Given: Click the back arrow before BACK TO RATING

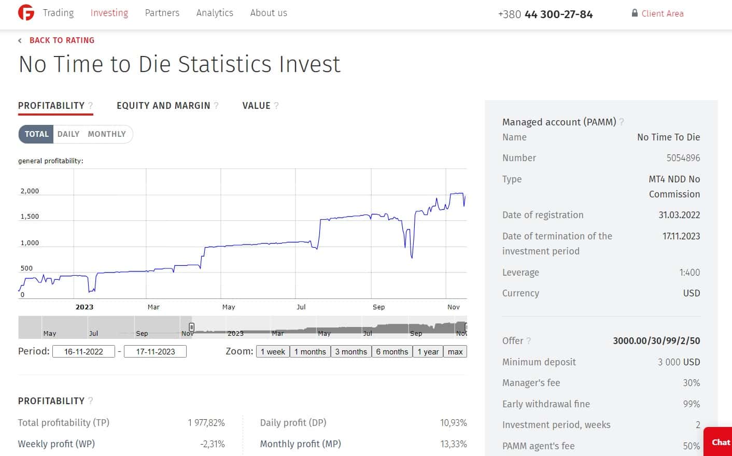Looking at the screenshot, I should point(20,40).
